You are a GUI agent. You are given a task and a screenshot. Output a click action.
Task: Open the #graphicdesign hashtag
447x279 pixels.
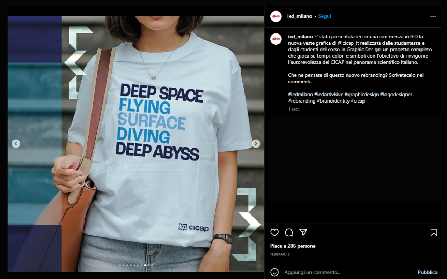(x=362, y=95)
